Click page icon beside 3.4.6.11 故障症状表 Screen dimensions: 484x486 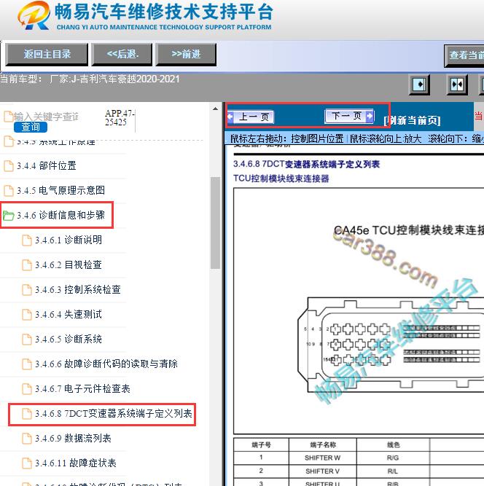pos(27,463)
